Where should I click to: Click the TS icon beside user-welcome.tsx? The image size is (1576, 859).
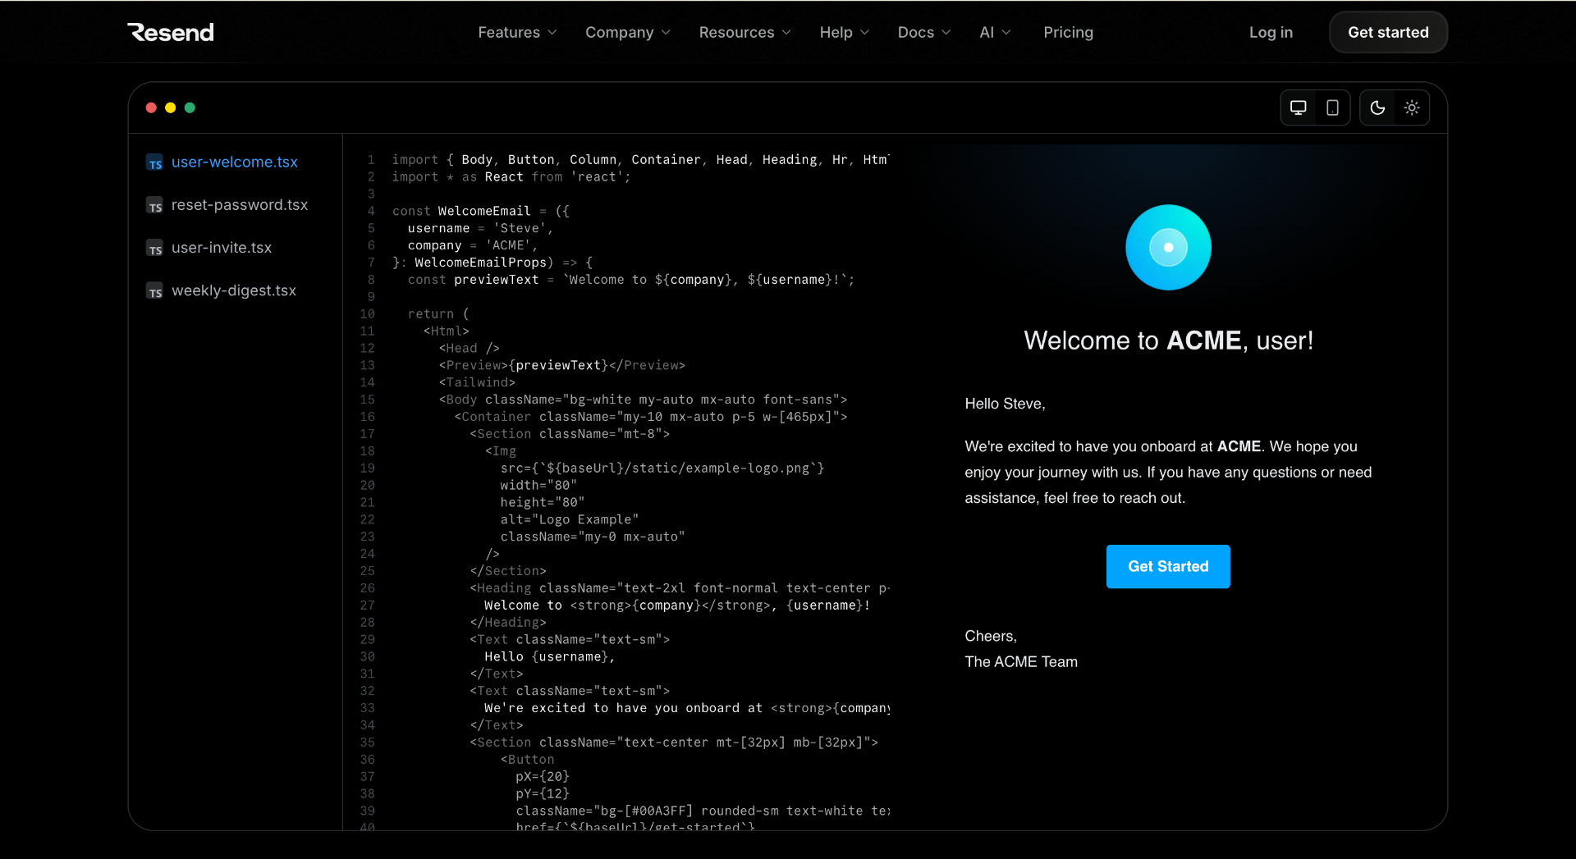[154, 162]
